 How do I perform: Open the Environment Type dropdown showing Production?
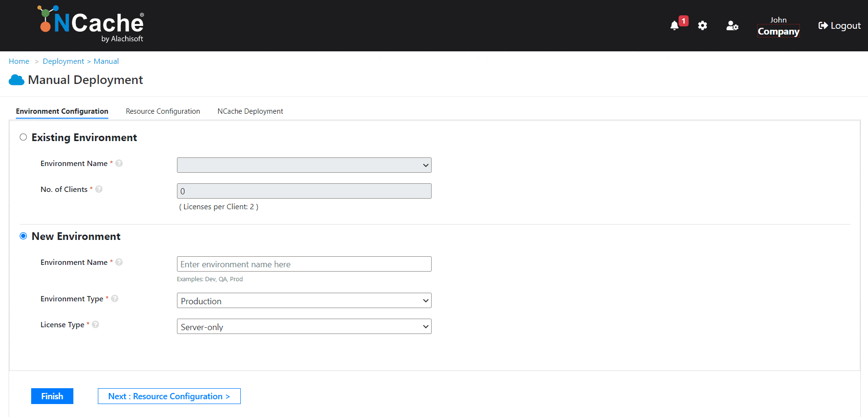(304, 301)
